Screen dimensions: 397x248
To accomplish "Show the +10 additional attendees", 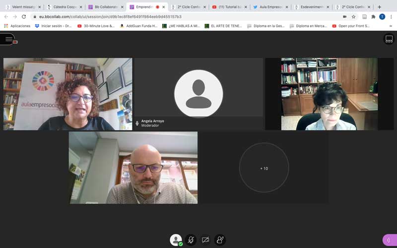I will point(264,168).
